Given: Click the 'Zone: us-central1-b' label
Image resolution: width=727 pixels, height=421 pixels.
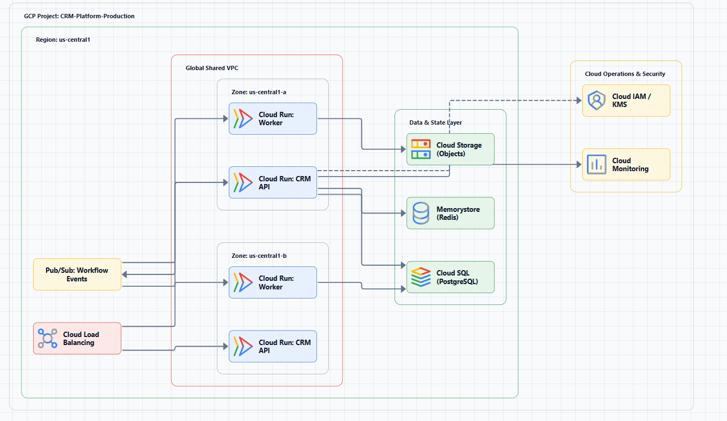Looking at the screenshot, I should pos(259,256).
